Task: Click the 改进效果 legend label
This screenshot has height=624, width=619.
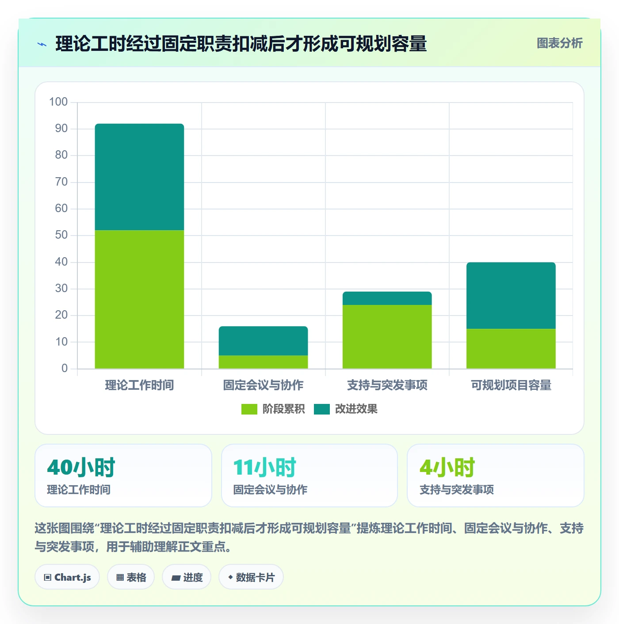Action: click(x=356, y=409)
